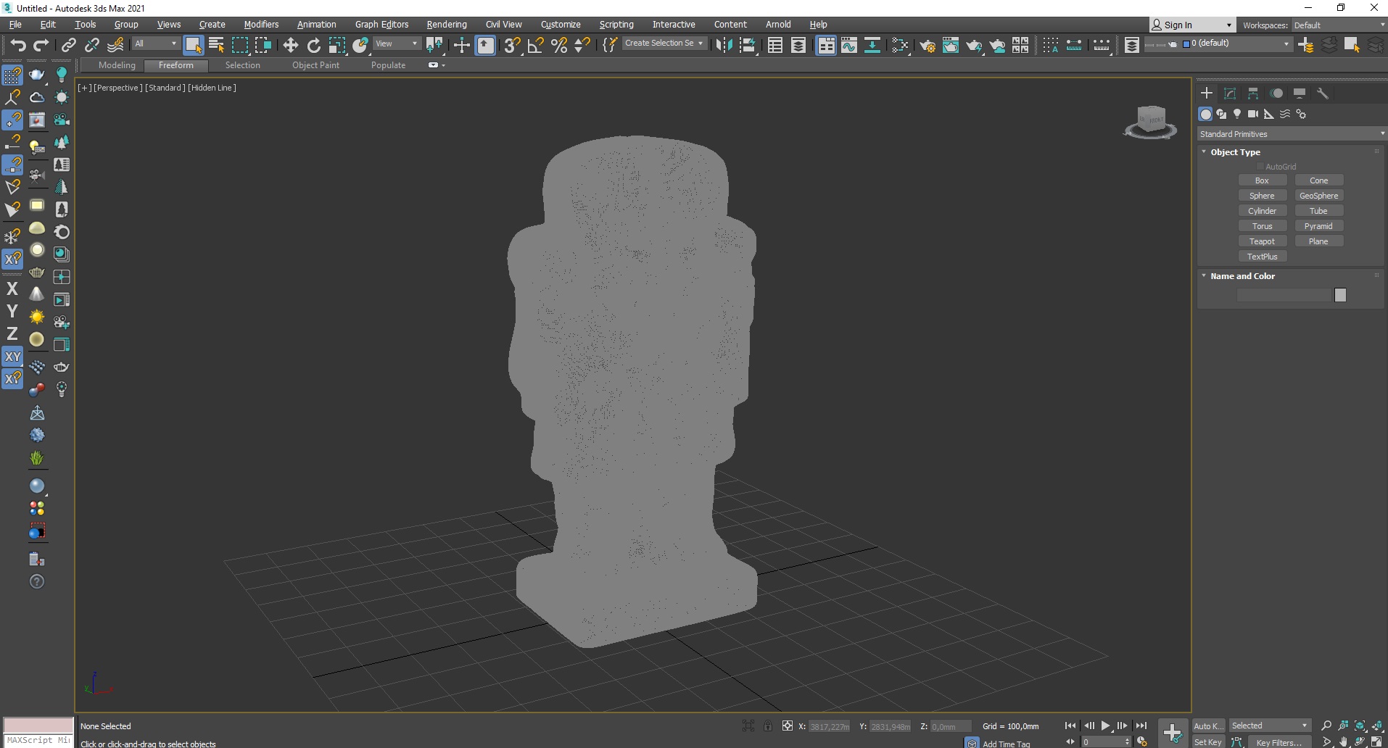The image size is (1388, 748).
Task: Open the Time Configuration icon
Action: click(x=1142, y=741)
